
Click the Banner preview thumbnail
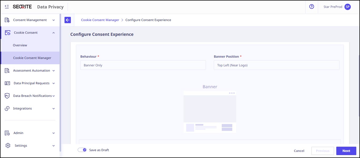pyautogui.click(x=210, y=112)
